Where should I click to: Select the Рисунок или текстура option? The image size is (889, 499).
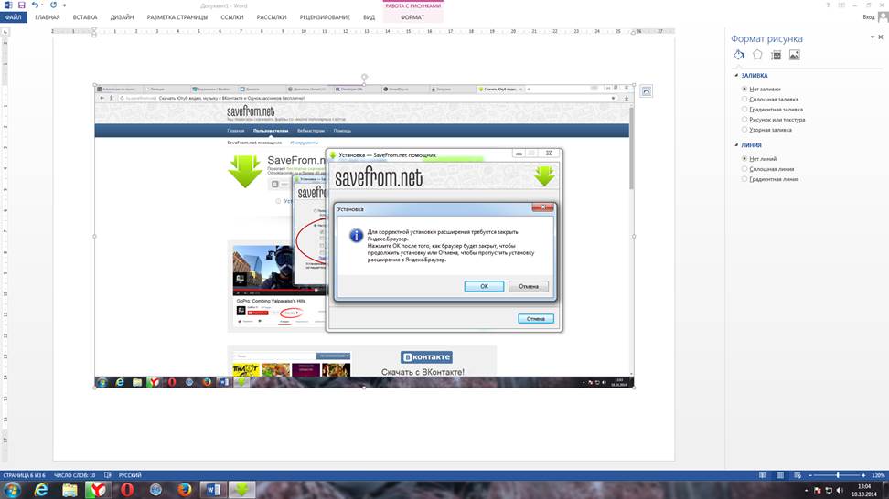[744, 120]
